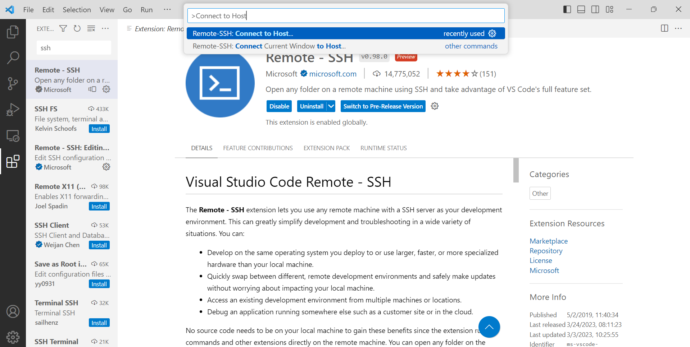The width and height of the screenshot is (690, 347).
Task: Switch to the Runtime Status tab
Action: click(383, 148)
